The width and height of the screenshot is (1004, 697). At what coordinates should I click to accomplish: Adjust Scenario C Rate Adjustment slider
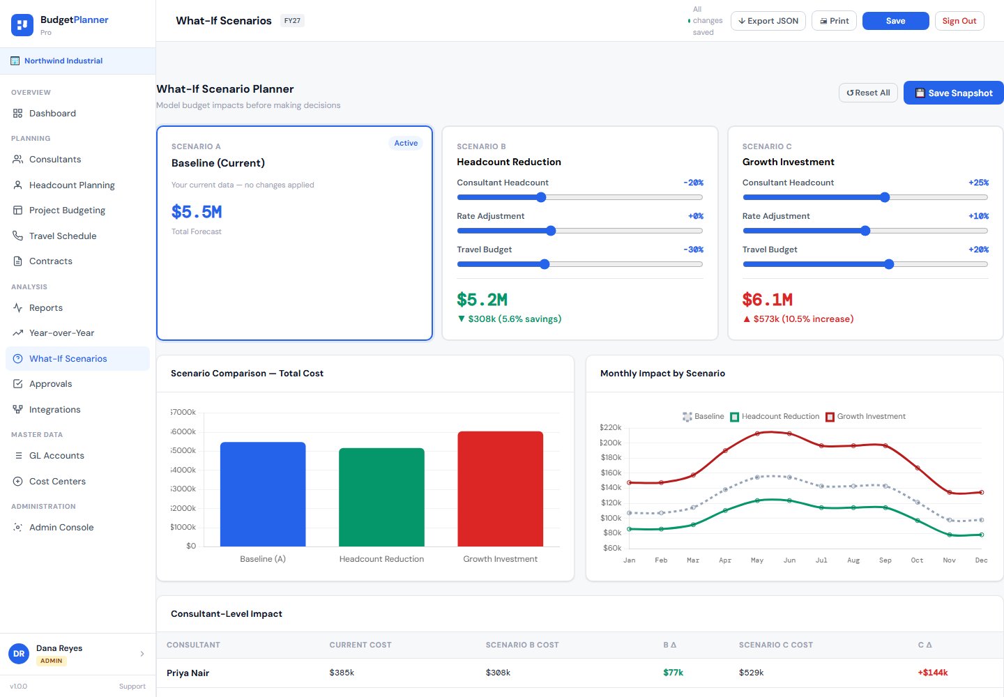point(865,231)
